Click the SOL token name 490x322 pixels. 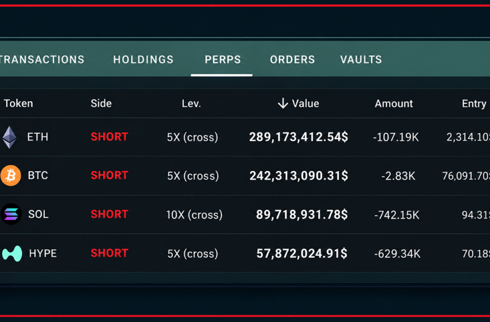(39, 214)
